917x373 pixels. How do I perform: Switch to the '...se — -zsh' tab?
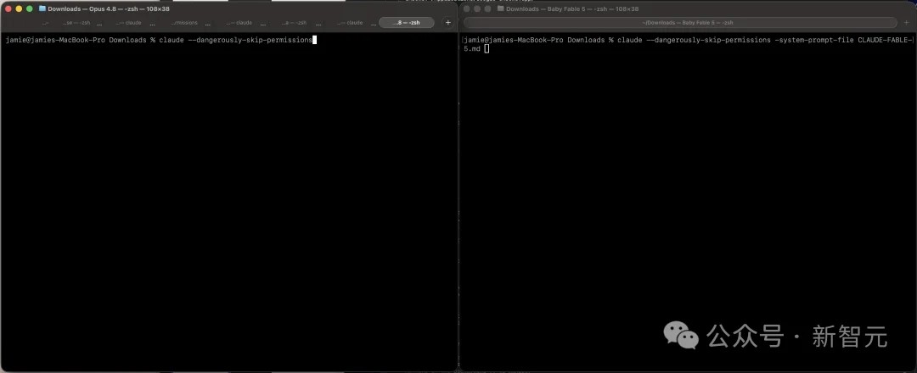pos(76,23)
